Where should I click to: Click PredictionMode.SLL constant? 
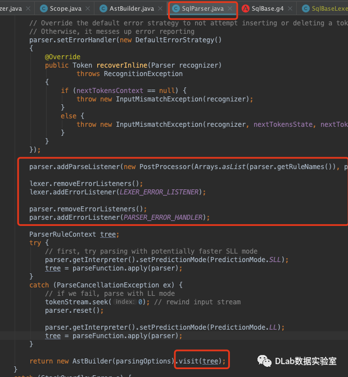pos(246,260)
